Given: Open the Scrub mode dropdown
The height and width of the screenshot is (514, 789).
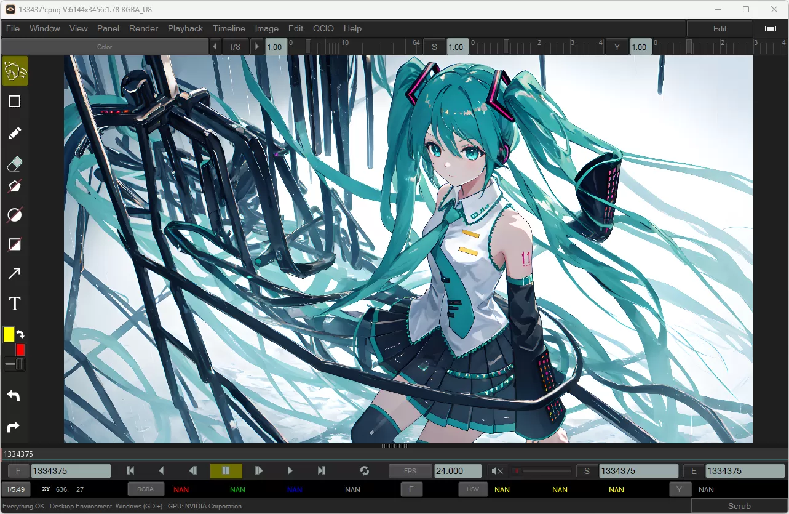Looking at the screenshot, I should coord(738,505).
